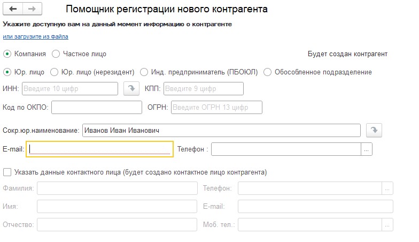This screenshot has height=242, width=419.
Task: Focus the ОГРН input field
Action: pyautogui.click(x=216, y=107)
